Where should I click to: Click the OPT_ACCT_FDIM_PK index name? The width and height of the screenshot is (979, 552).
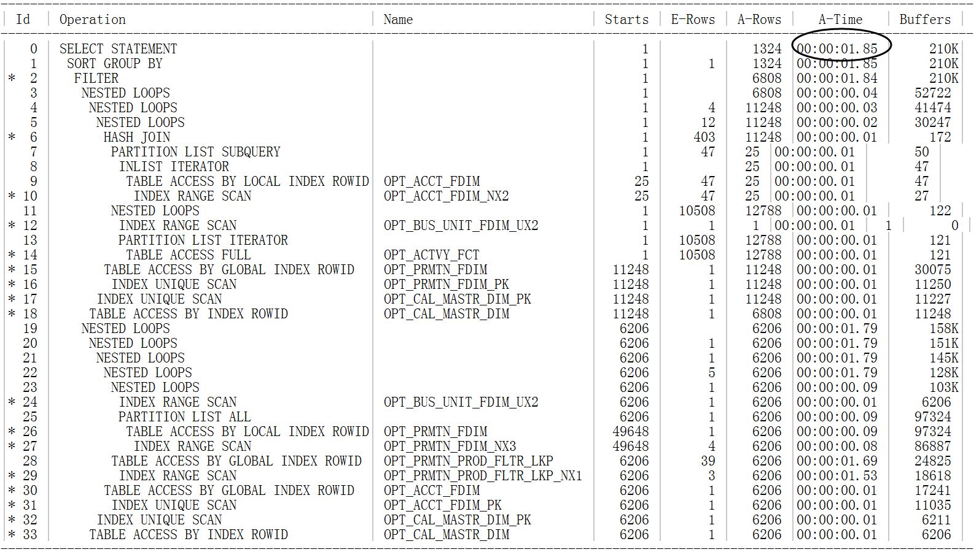click(443, 505)
